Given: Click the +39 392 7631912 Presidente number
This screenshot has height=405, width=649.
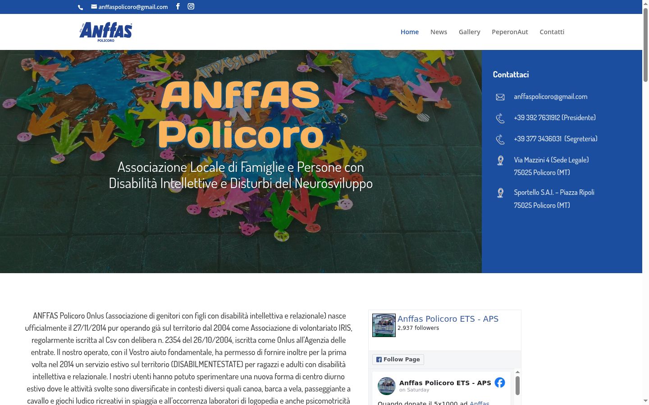Looking at the screenshot, I should (555, 117).
